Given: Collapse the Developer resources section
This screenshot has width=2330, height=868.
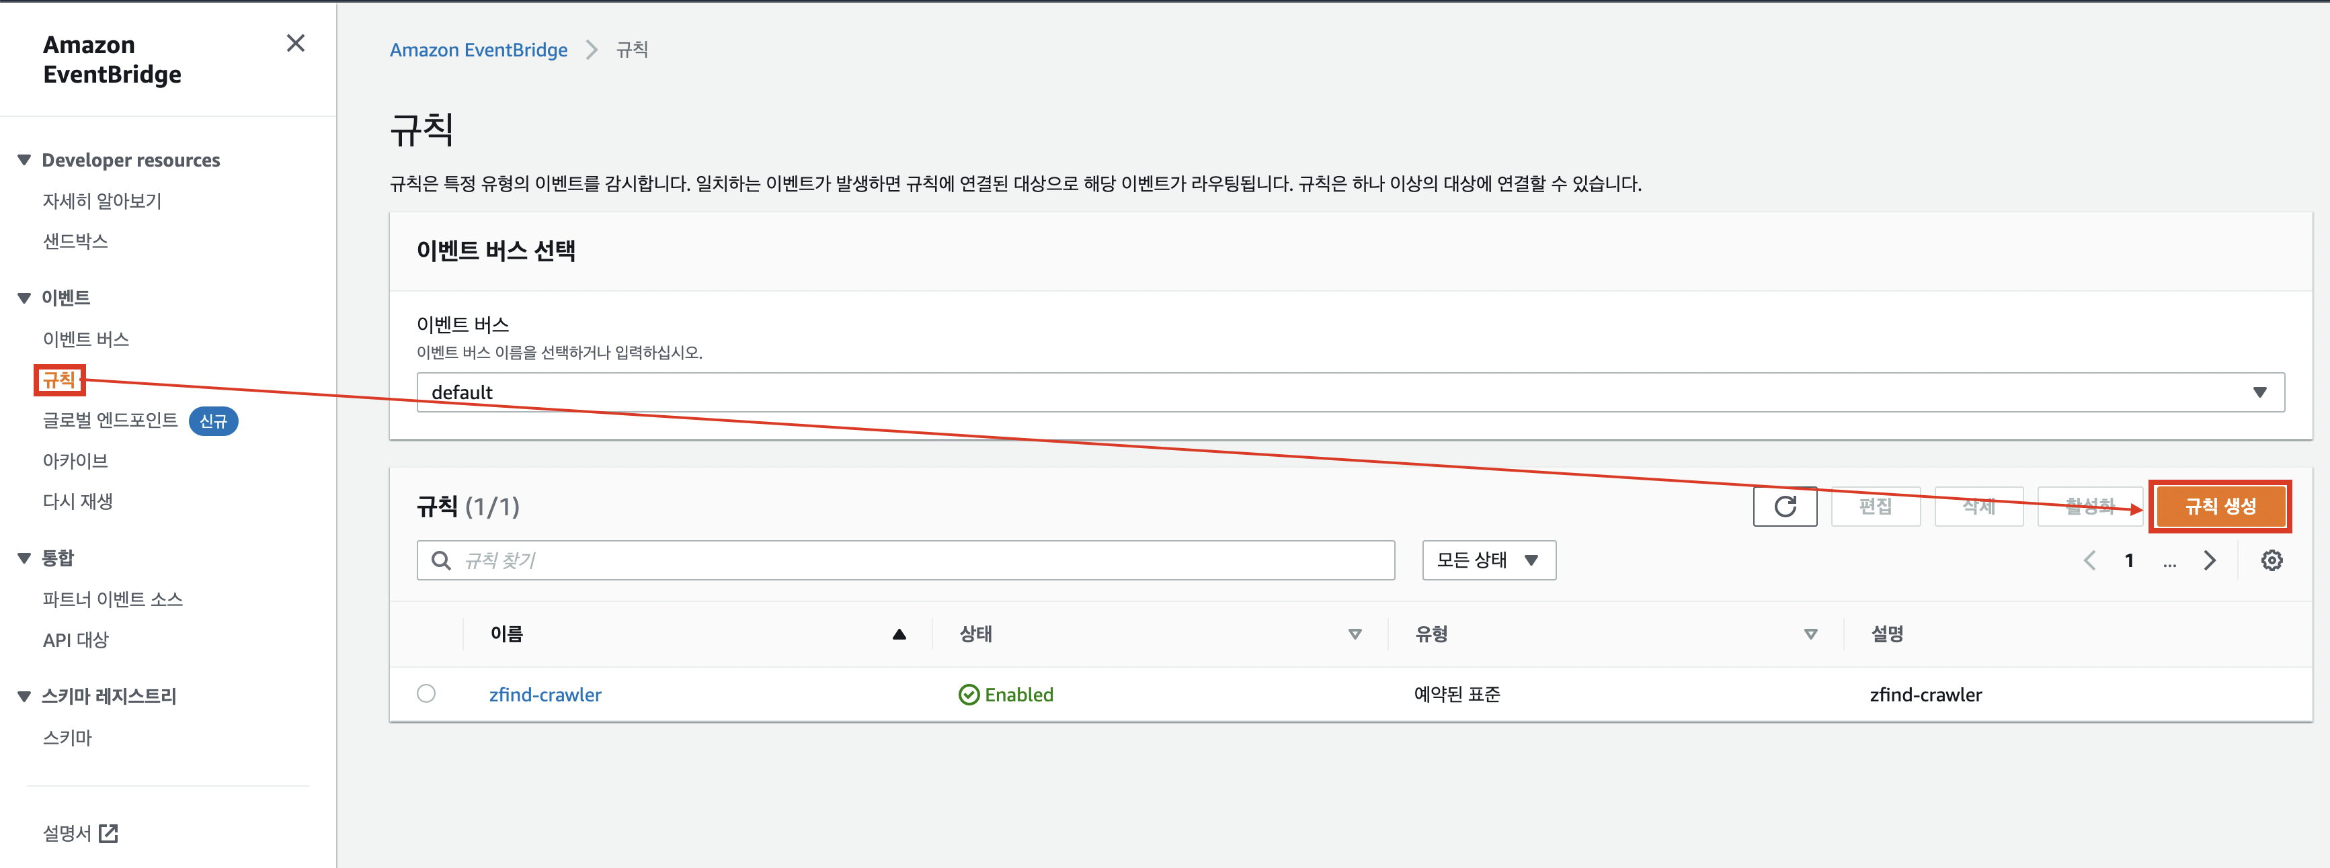Looking at the screenshot, I should [x=24, y=160].
